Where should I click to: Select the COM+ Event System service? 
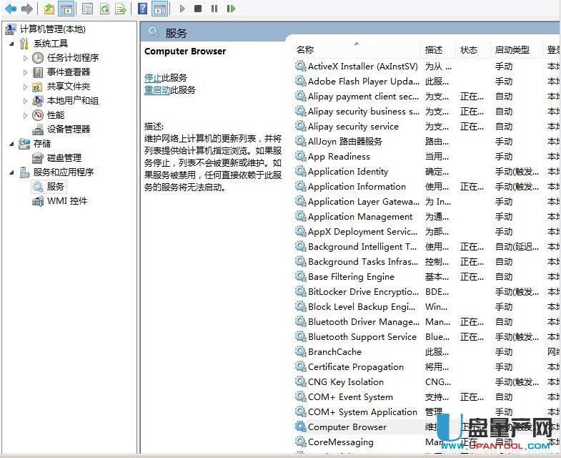(427, 397)
